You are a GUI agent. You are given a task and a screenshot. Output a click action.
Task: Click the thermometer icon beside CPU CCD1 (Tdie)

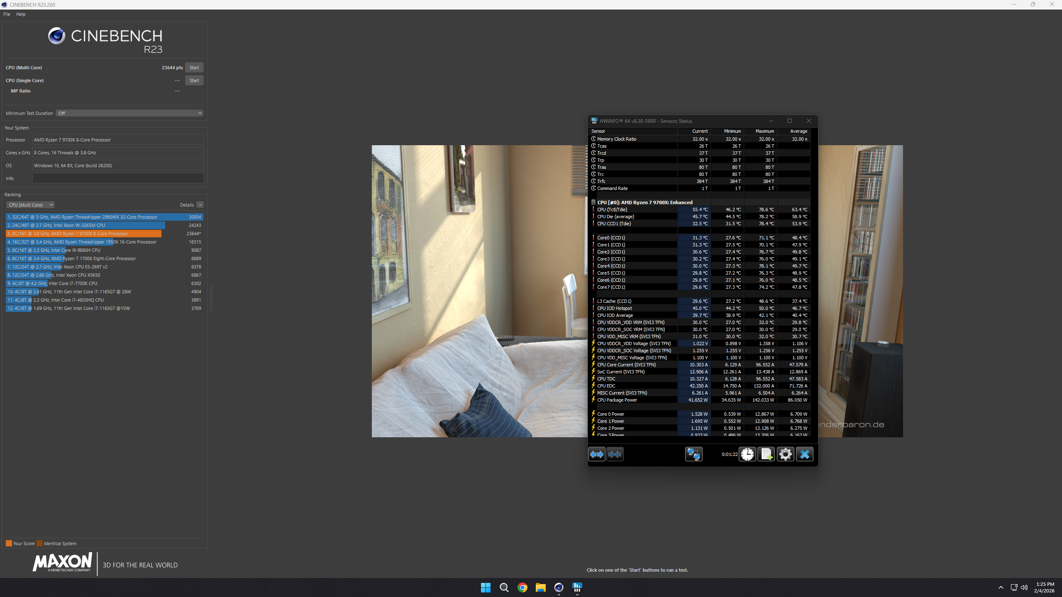click(593, 224)
